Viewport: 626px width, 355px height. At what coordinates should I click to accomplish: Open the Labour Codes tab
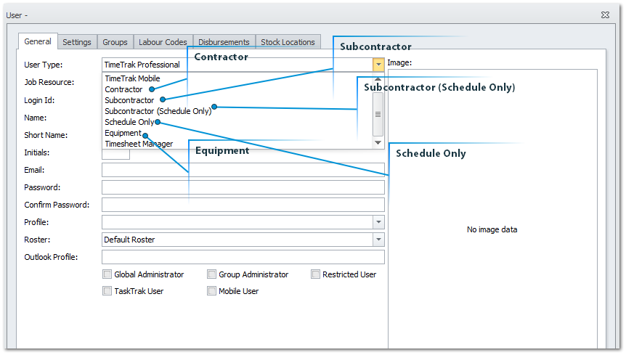[164, 42]
